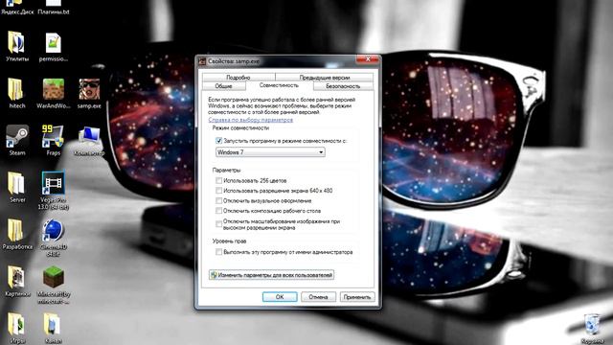613x345 pixels.
Task: Open the Компьютер desktop icon
Action: (x=89, y=137)
